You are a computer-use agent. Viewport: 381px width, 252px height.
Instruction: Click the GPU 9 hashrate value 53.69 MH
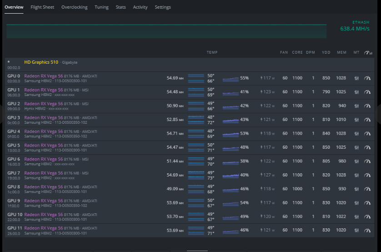pyautogui.click(x=175, y=203)
